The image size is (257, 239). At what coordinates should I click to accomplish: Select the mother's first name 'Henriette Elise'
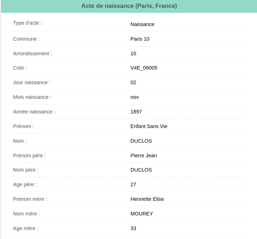point(147,199)
